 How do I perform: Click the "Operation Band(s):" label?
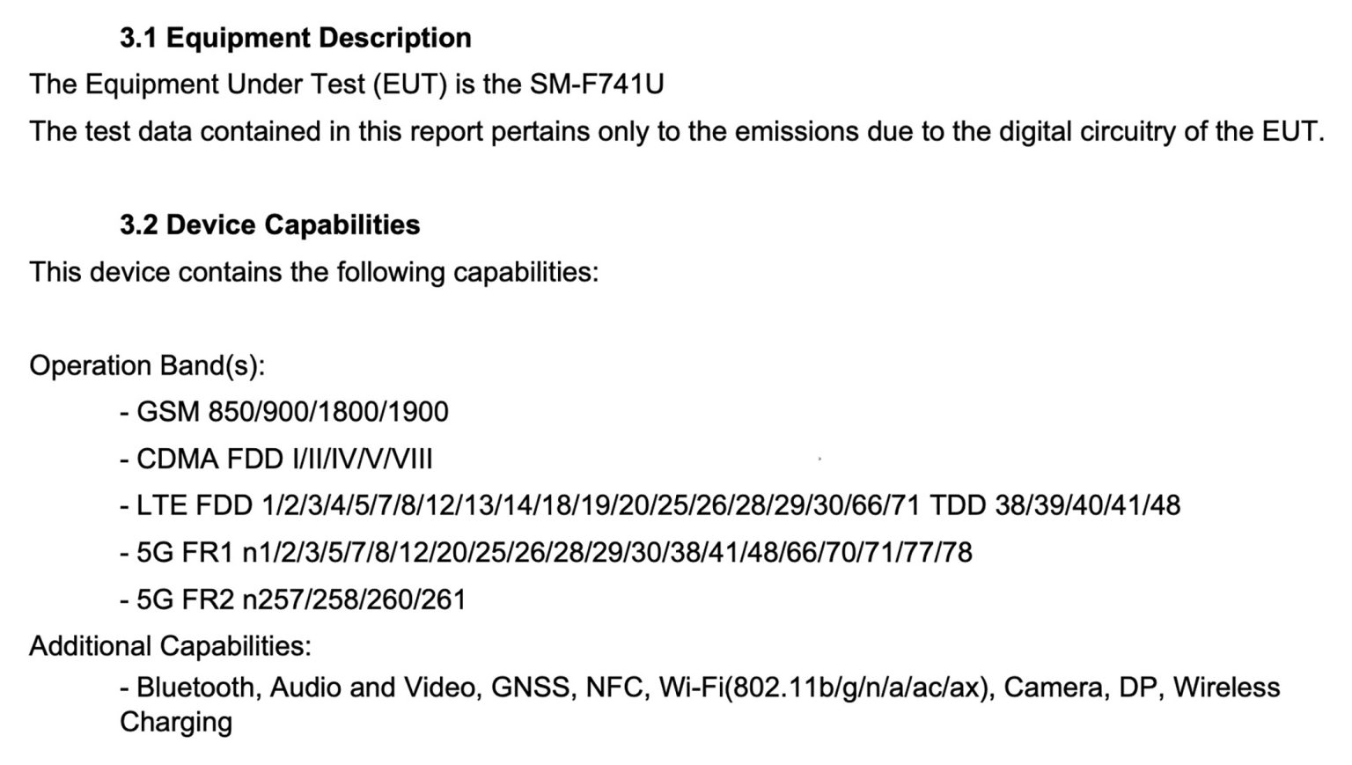147,365
